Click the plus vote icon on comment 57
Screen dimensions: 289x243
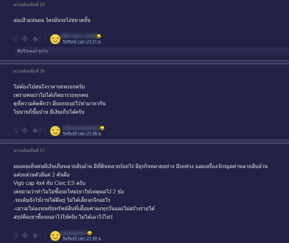point(25,236)
